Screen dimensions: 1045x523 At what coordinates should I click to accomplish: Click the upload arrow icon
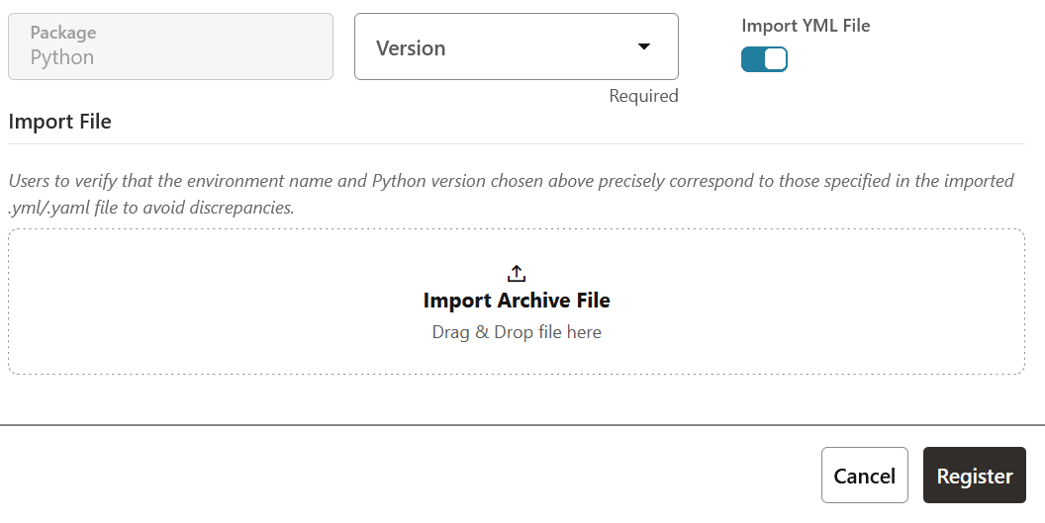point(517,273)
